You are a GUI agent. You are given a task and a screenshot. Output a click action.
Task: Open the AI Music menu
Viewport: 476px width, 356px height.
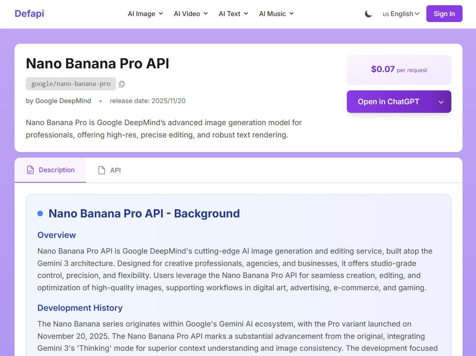(x=276, y=14)
